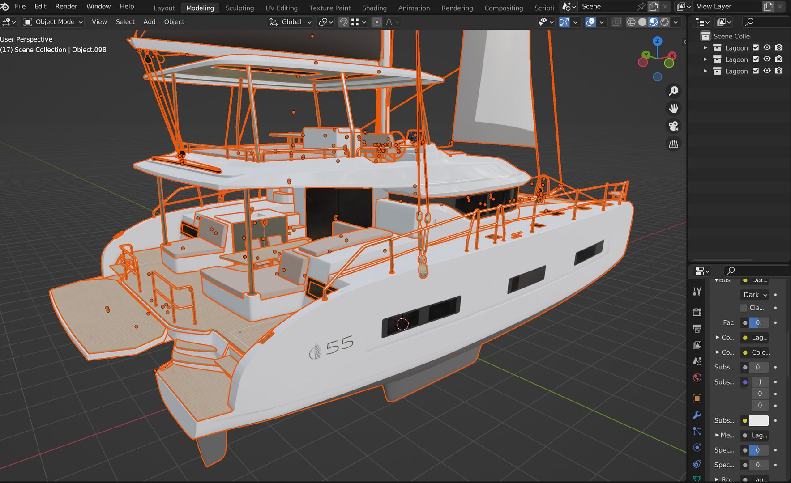The width and height of the screenshot is (791, 483).
Task: Toggle camera view with the camera icon
Action: 673,126
